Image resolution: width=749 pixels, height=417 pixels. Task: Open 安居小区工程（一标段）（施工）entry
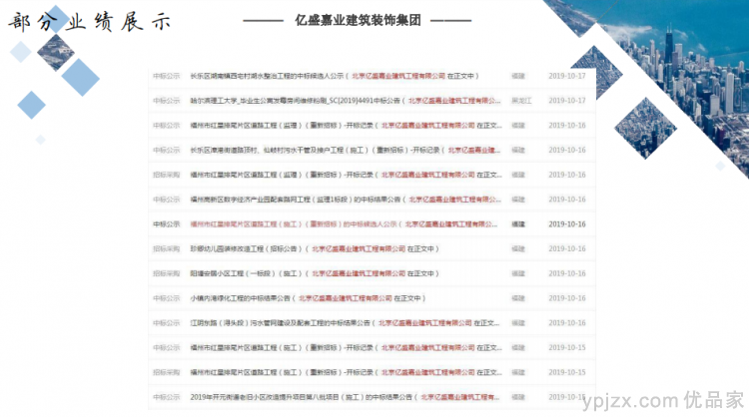(315, 274)
